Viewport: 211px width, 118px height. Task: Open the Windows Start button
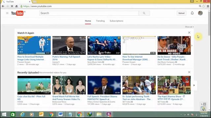(4, 114)
